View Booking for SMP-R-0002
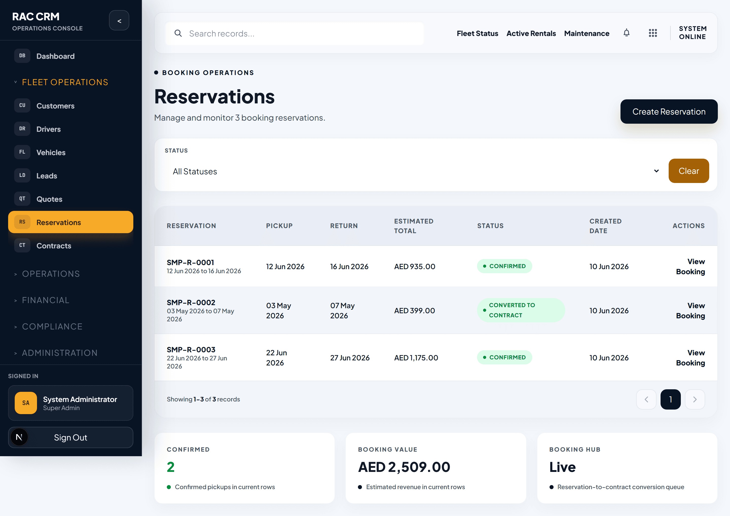Screen dimensions: 730x516 click(690, 310)
